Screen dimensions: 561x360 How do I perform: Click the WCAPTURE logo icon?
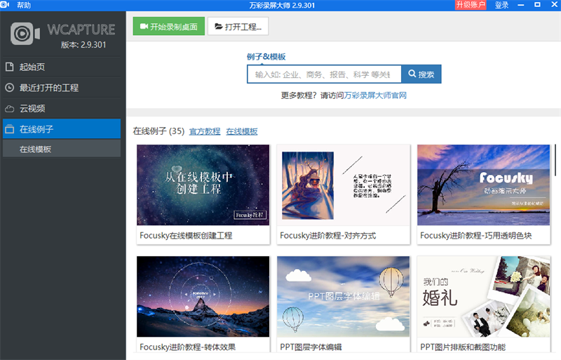coord(25,34)
